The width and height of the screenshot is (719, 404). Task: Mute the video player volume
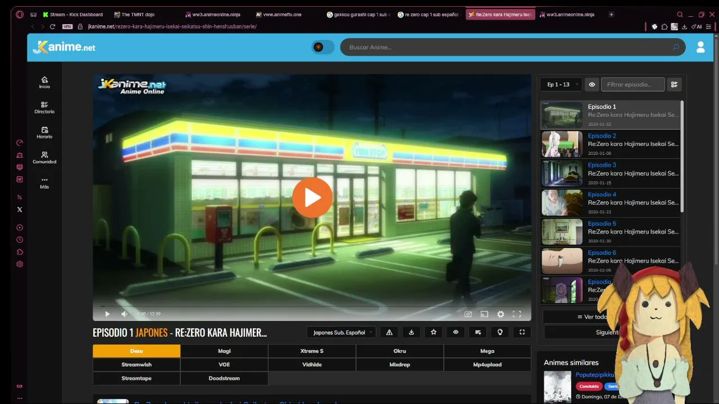coord(124,314)
